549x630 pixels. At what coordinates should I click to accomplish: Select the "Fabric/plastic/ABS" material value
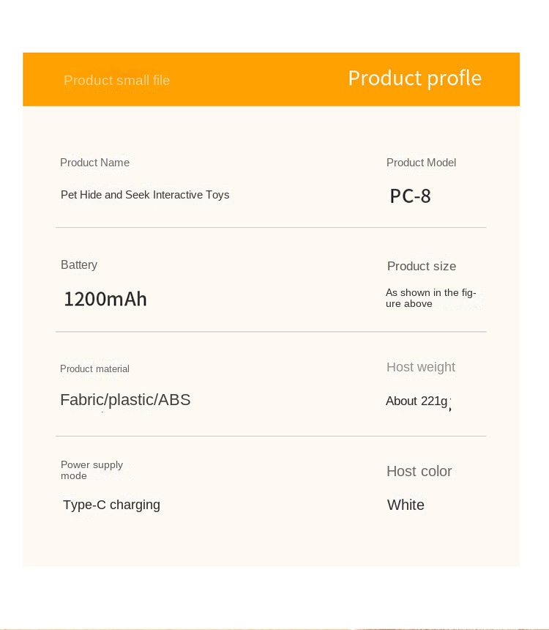[x=125, y=400]
